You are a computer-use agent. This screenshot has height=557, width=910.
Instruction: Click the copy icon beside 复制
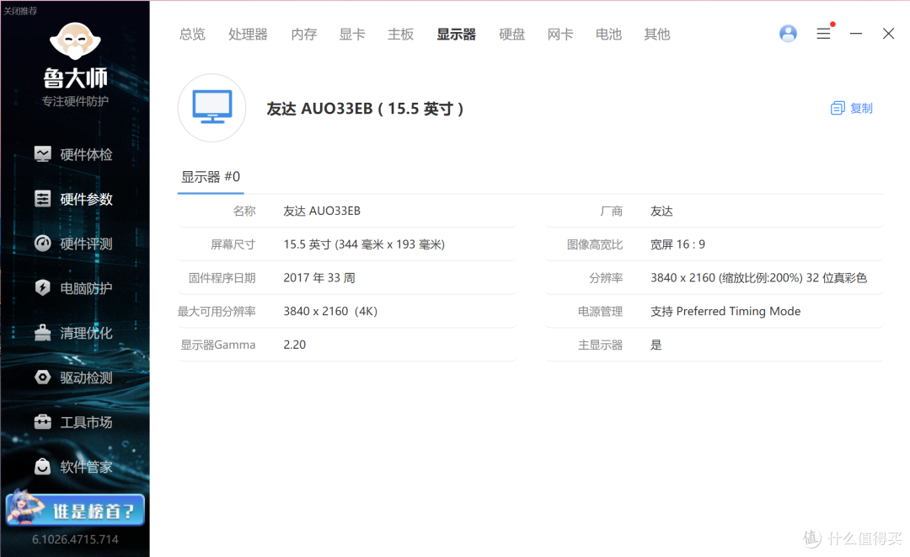pos(838,108)
